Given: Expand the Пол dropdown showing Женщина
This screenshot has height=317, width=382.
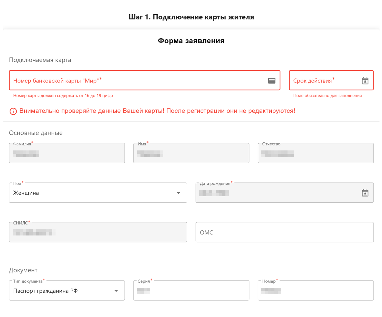Looking at the screenshot, I should coord(178,193).
